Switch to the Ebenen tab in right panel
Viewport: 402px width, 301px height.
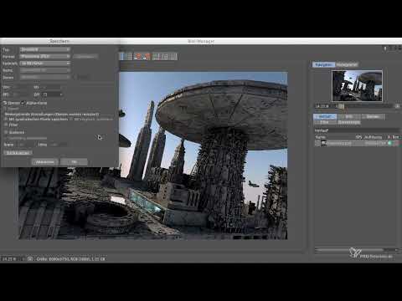click(x=373, y=116)
